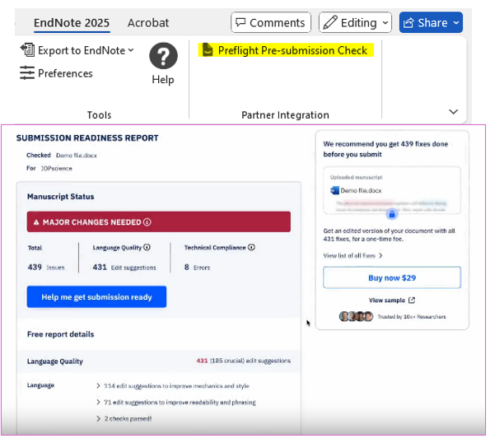490x438 pixels.
Task: Click Help me get submission ready button
Action: click(x=96, y=296)
